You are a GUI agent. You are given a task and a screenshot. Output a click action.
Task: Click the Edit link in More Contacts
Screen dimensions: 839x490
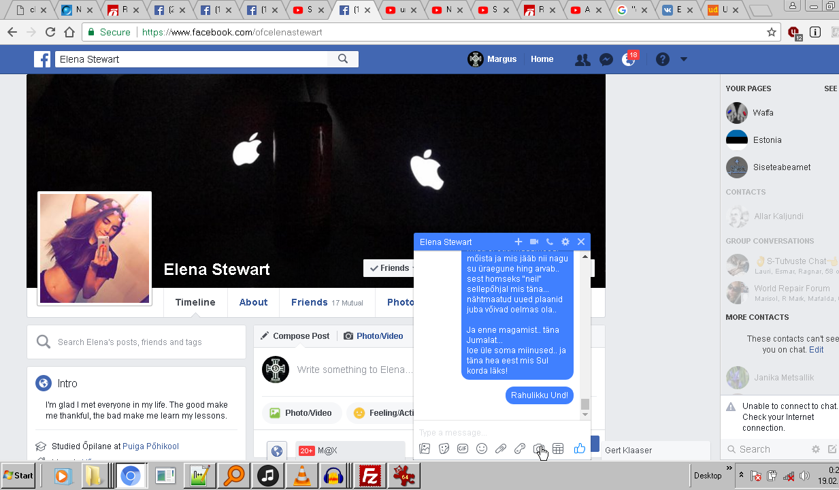pyautogui.click(x=816, y=349)
